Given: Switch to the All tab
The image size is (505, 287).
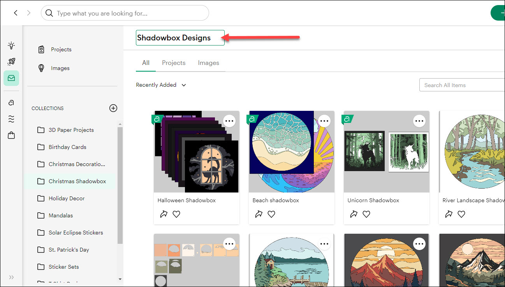Looking at the screenshot, I should 145,63.
